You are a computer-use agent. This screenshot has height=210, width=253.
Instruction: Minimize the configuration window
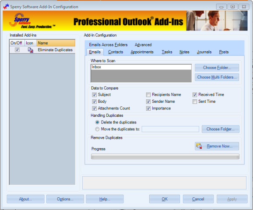[221, 7]
